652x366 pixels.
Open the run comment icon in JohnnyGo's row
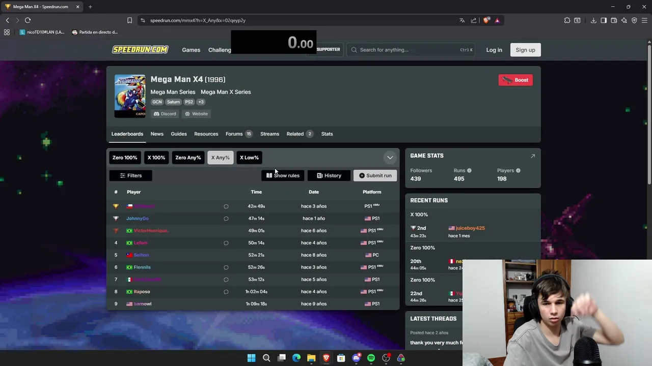click(x=226, y=219)
